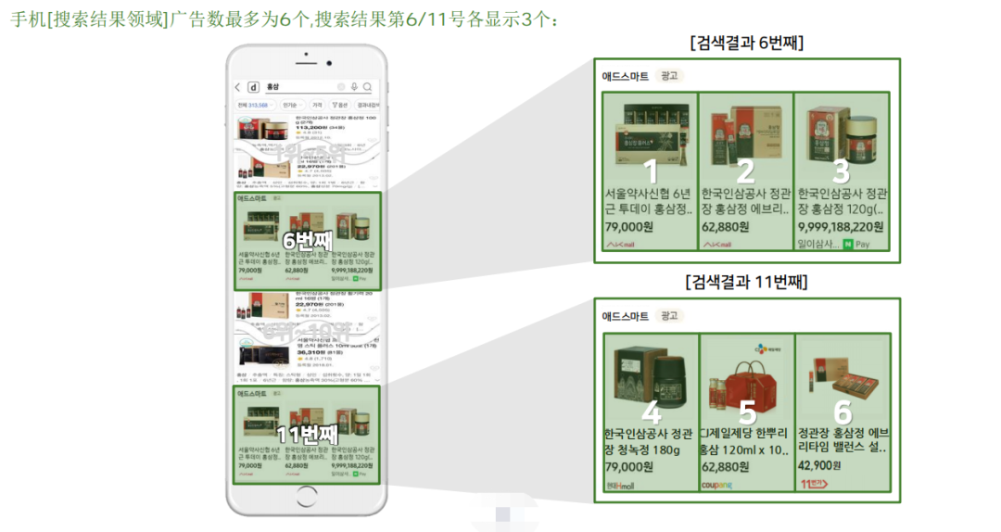Tap the 113,200원 price in phone listing

(x=312, y=127)
